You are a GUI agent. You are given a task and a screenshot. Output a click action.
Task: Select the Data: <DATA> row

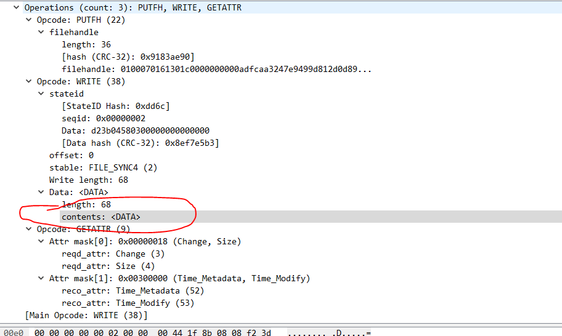pyautogui.click(x=78, y=192)
